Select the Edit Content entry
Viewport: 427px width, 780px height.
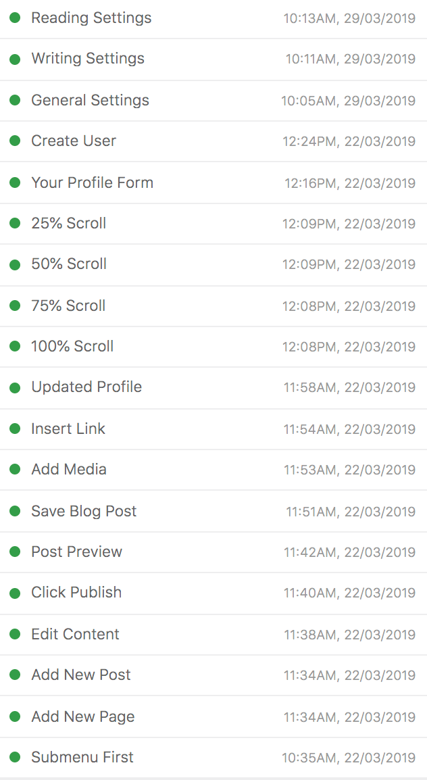pyautogui.click(x=75, y=635)
